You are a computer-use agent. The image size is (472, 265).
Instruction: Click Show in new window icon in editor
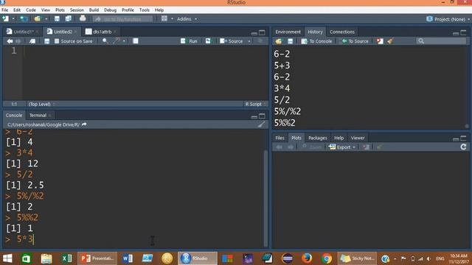click(32, 41)
